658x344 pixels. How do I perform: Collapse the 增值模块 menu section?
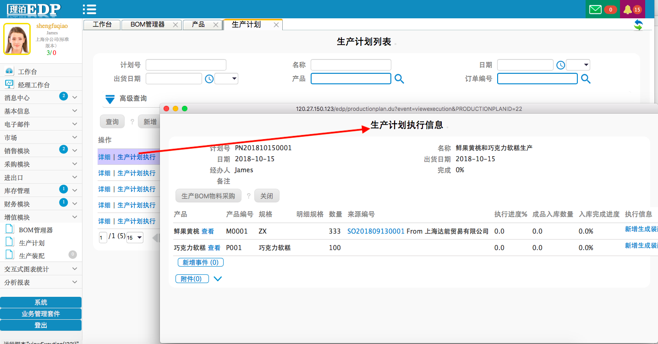(75, 217)
